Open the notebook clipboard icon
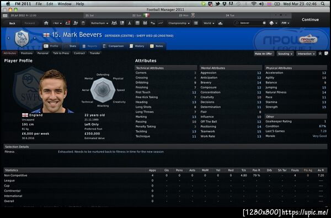Viewport: 331px width, 218px height. 83,23
